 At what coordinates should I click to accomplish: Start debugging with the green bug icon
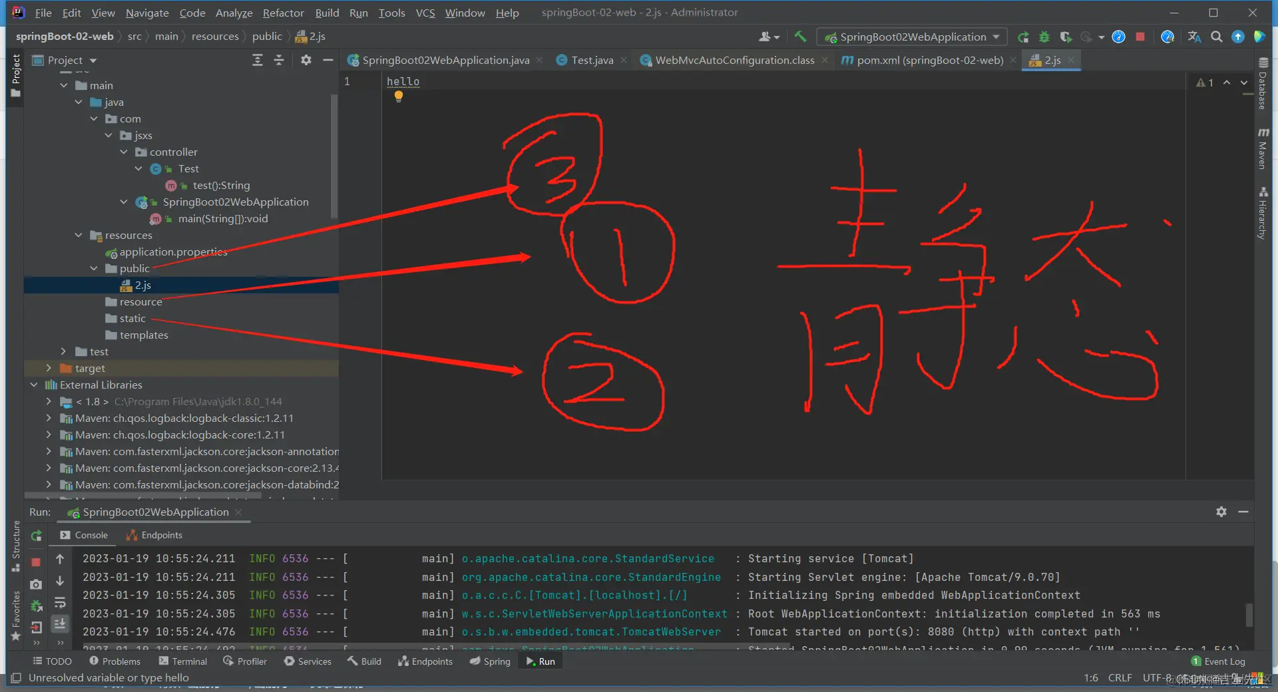tap(1044, 37)
